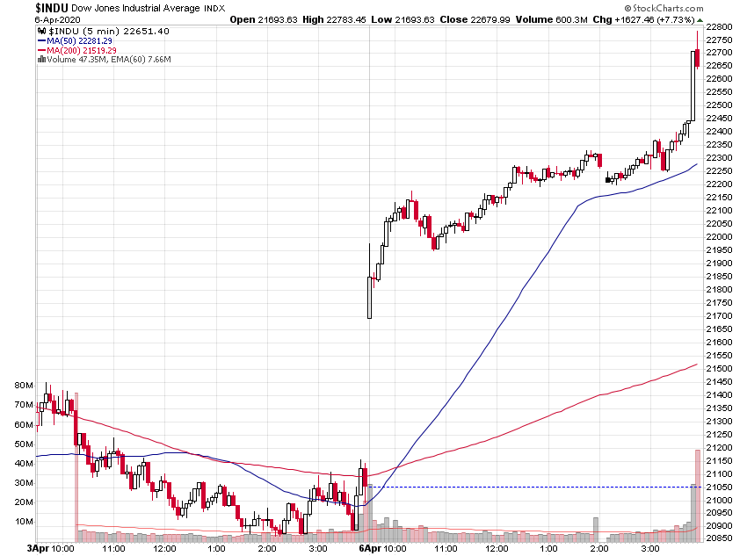
Task: Click the 21700 price axis label
Action: pyautogui.click(x=720, y=316)
